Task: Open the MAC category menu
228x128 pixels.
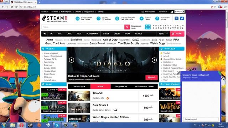Action: tap(59, 34)
